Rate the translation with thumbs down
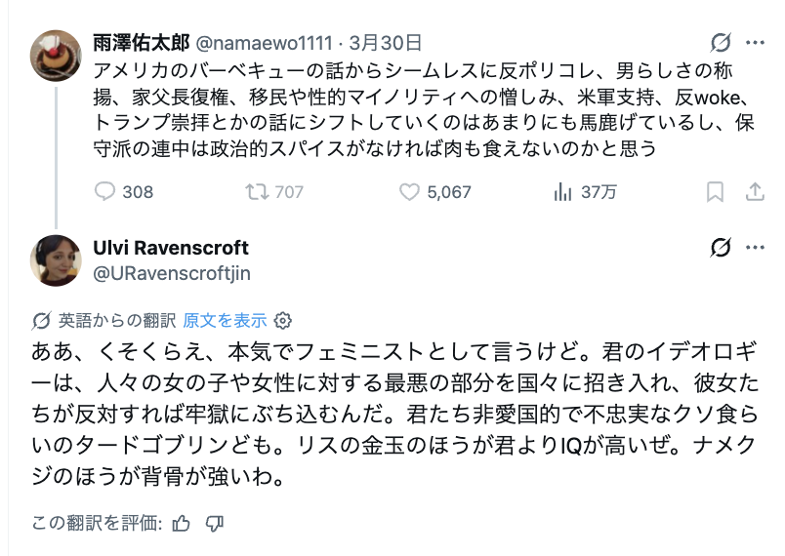Viewport: 785px width, 556px height. (x=215, y=524)
